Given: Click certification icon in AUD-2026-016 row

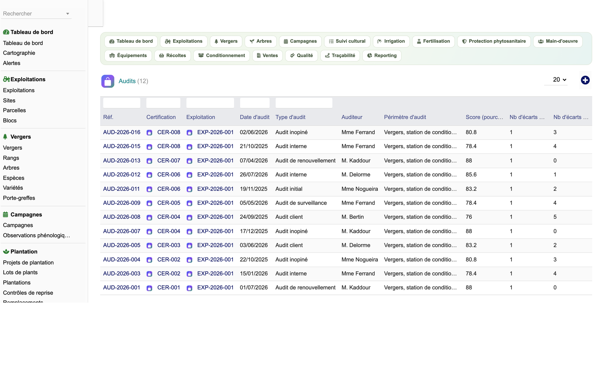Looking at the screenshot, I should [x=150, y=133].
